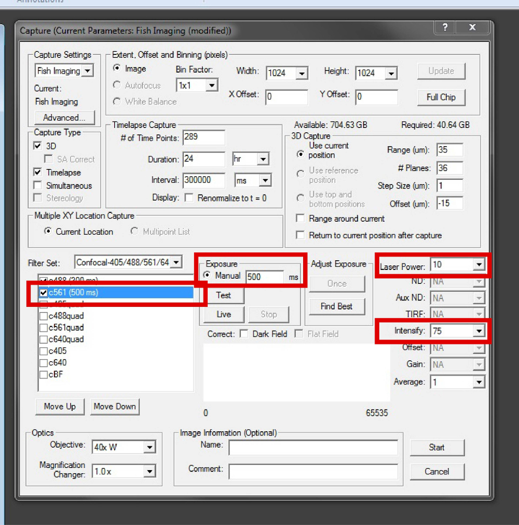Enable the Simultaneous capture checkbox
The image size is (519, 525).
tap(38, 186)
